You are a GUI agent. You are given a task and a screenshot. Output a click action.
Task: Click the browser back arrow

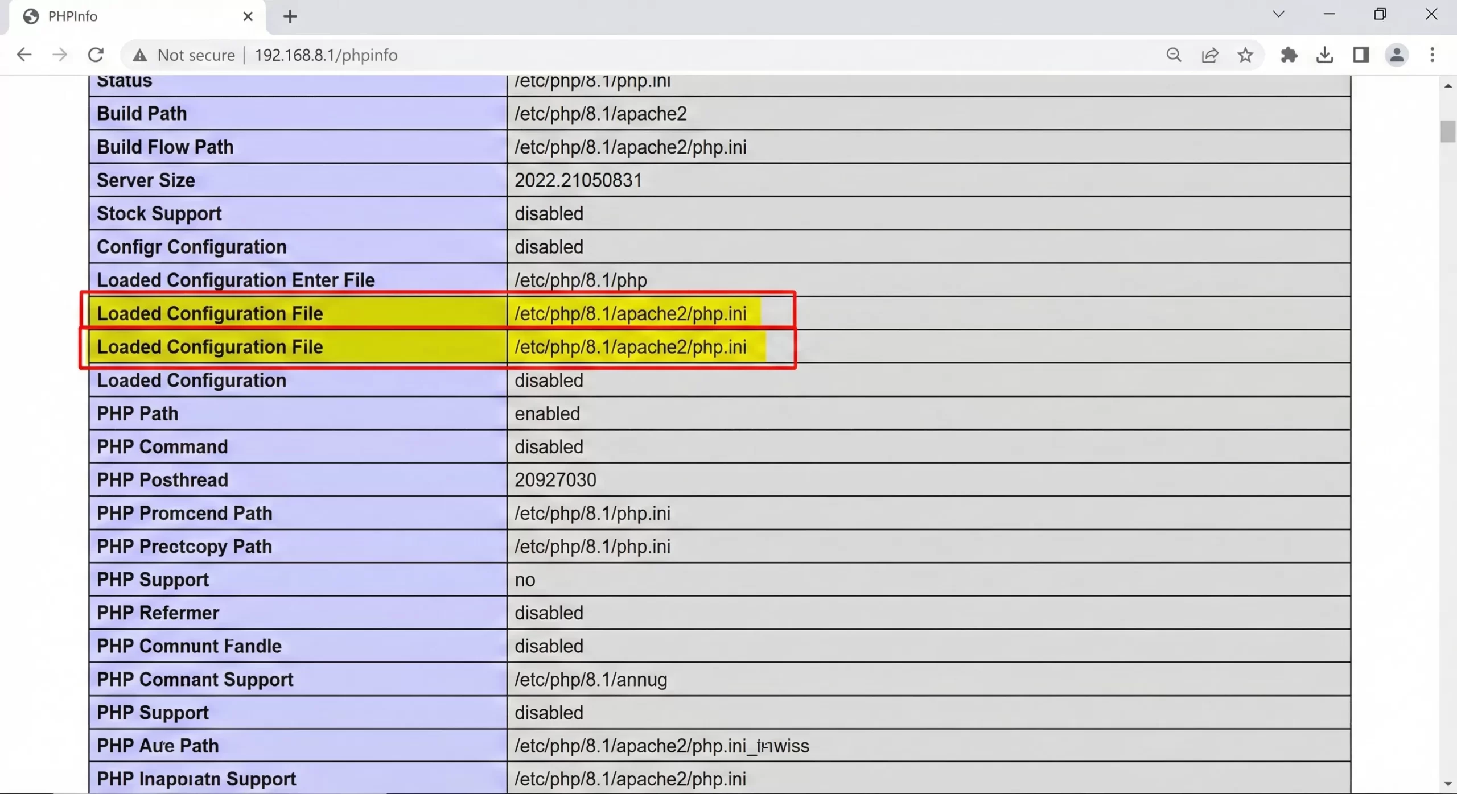tap(24, 55)
